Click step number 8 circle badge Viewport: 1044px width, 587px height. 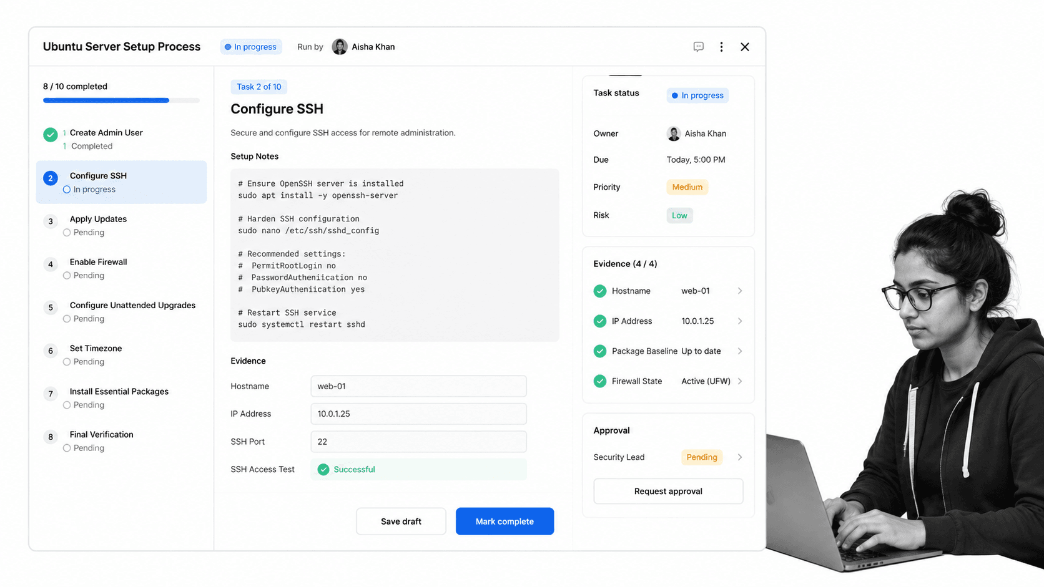(x=51, y=436)
